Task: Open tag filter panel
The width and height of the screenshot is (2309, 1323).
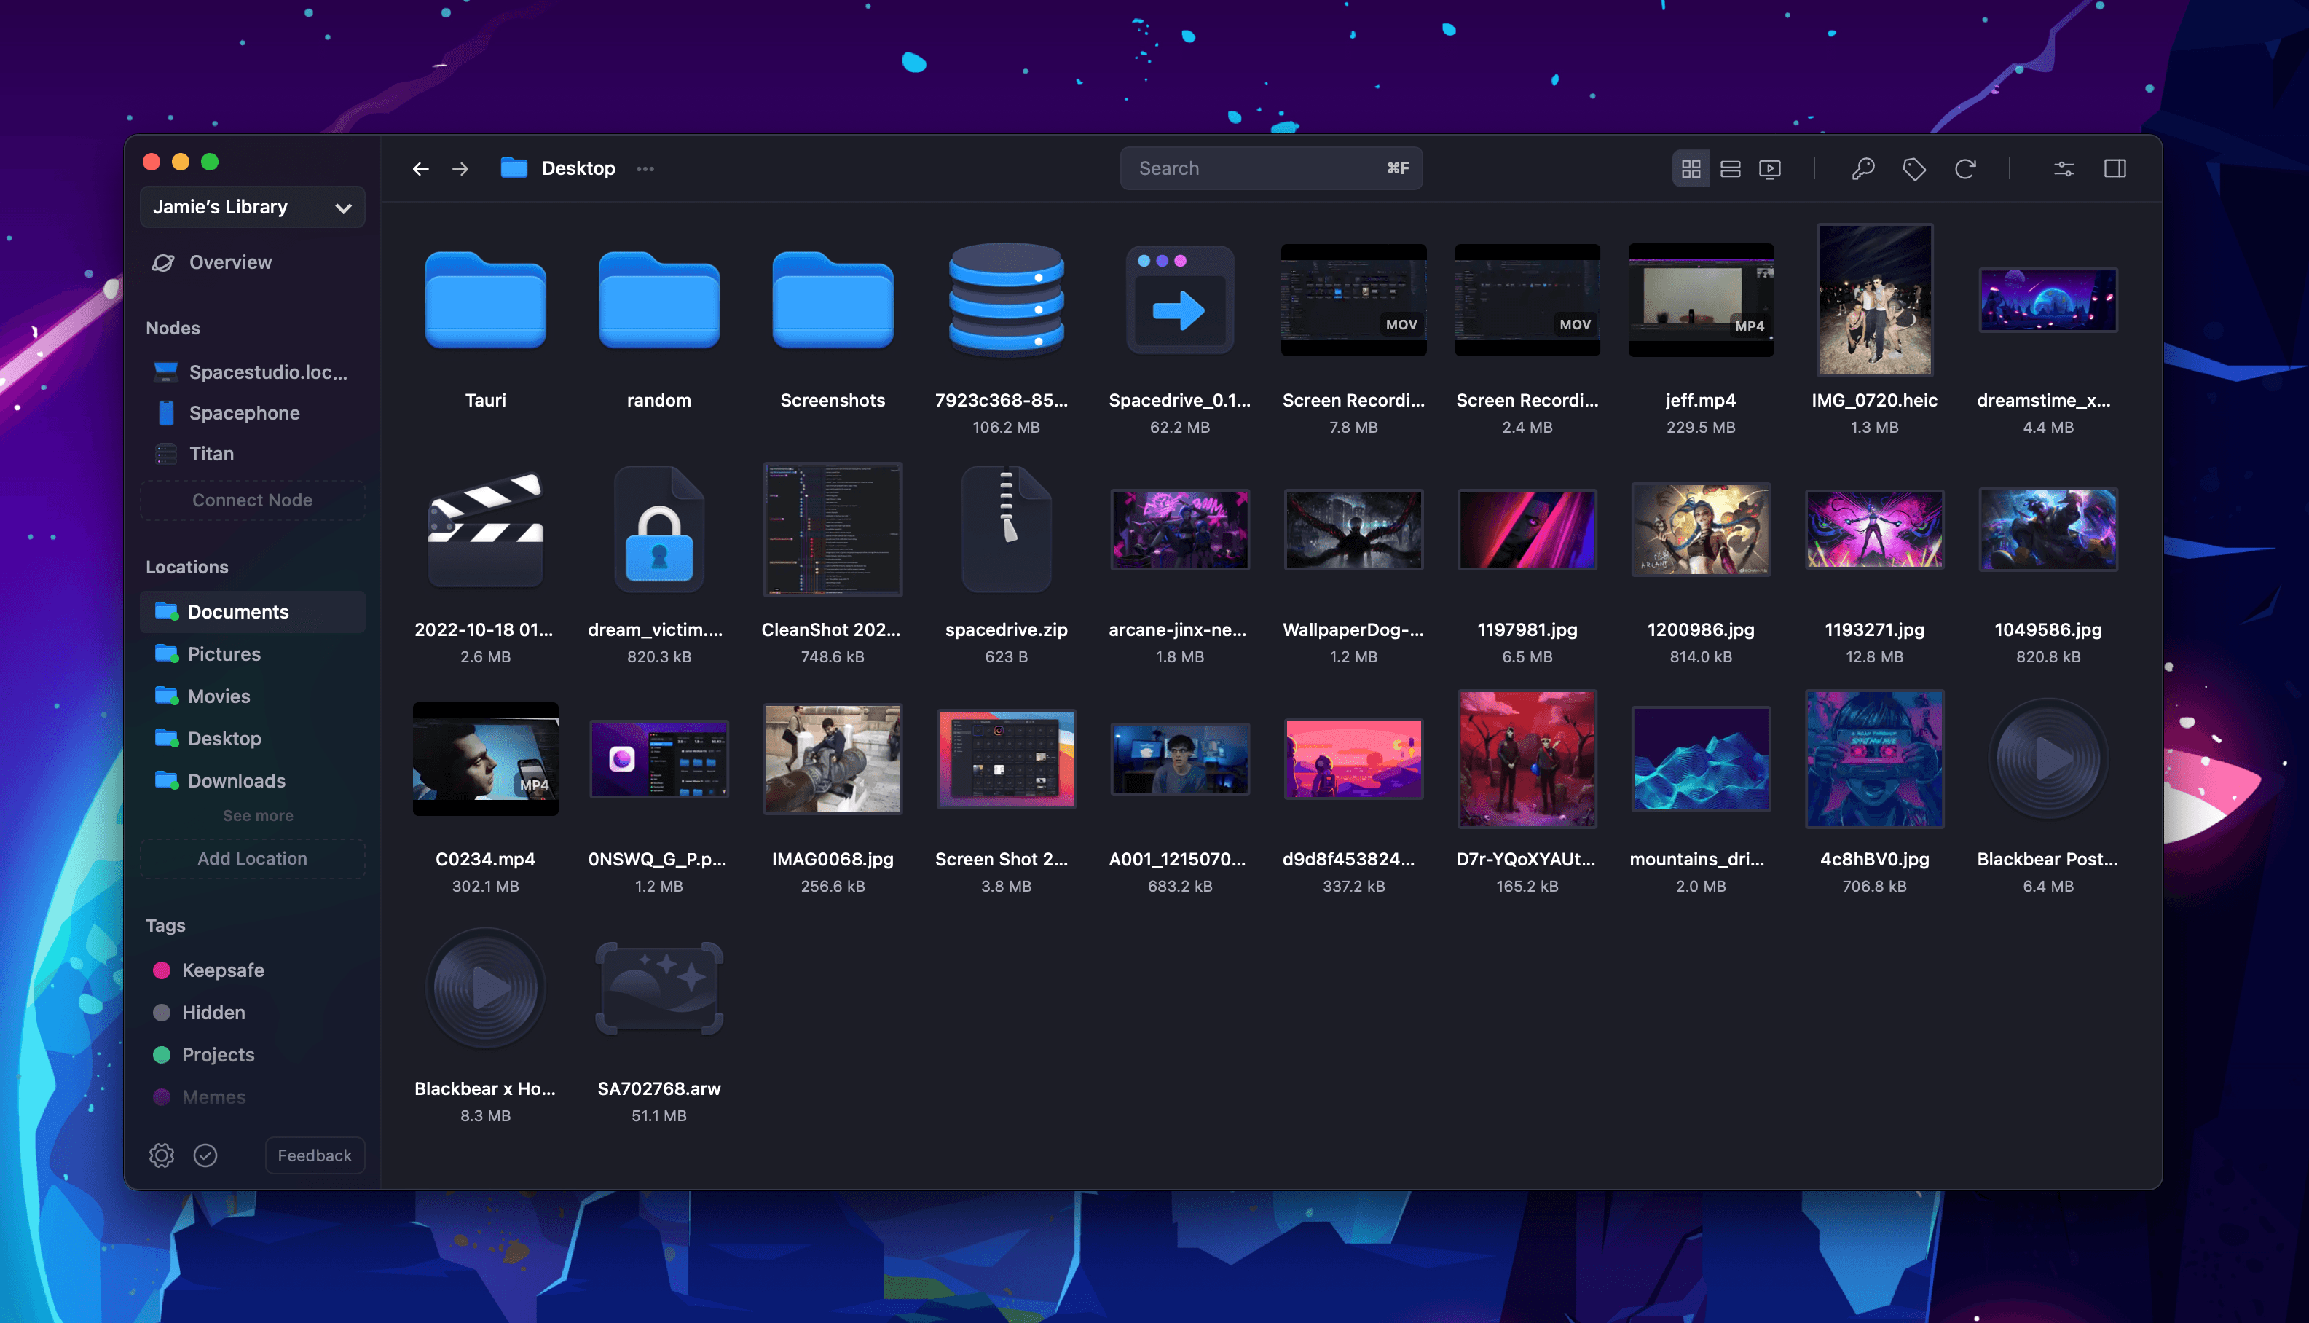Action: [x=1914, y=168]
